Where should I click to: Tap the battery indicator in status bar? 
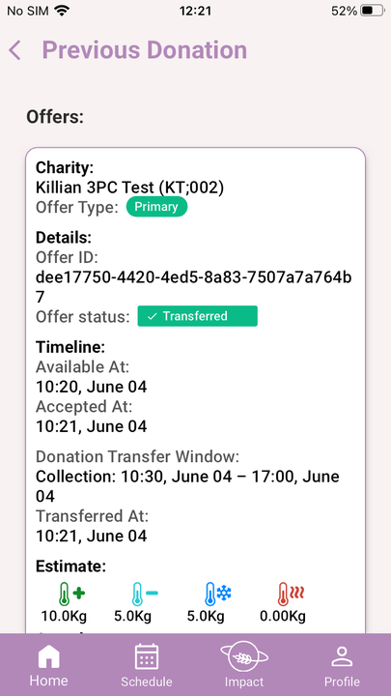(x=373, y=11)
